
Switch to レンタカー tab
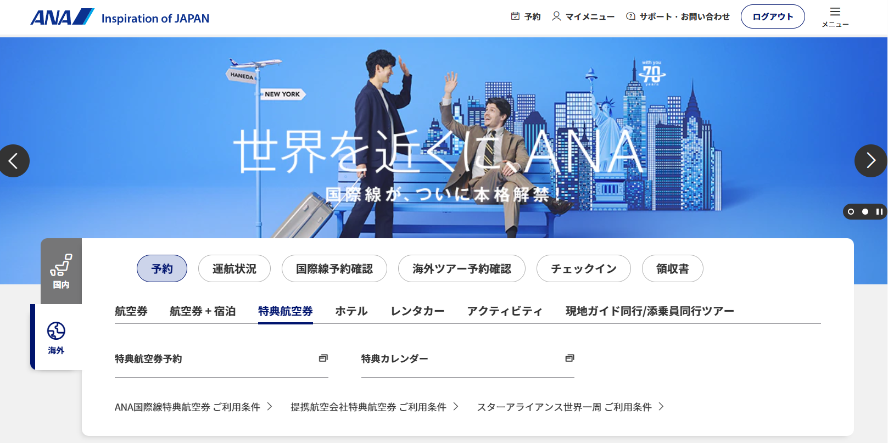point(417,311)
